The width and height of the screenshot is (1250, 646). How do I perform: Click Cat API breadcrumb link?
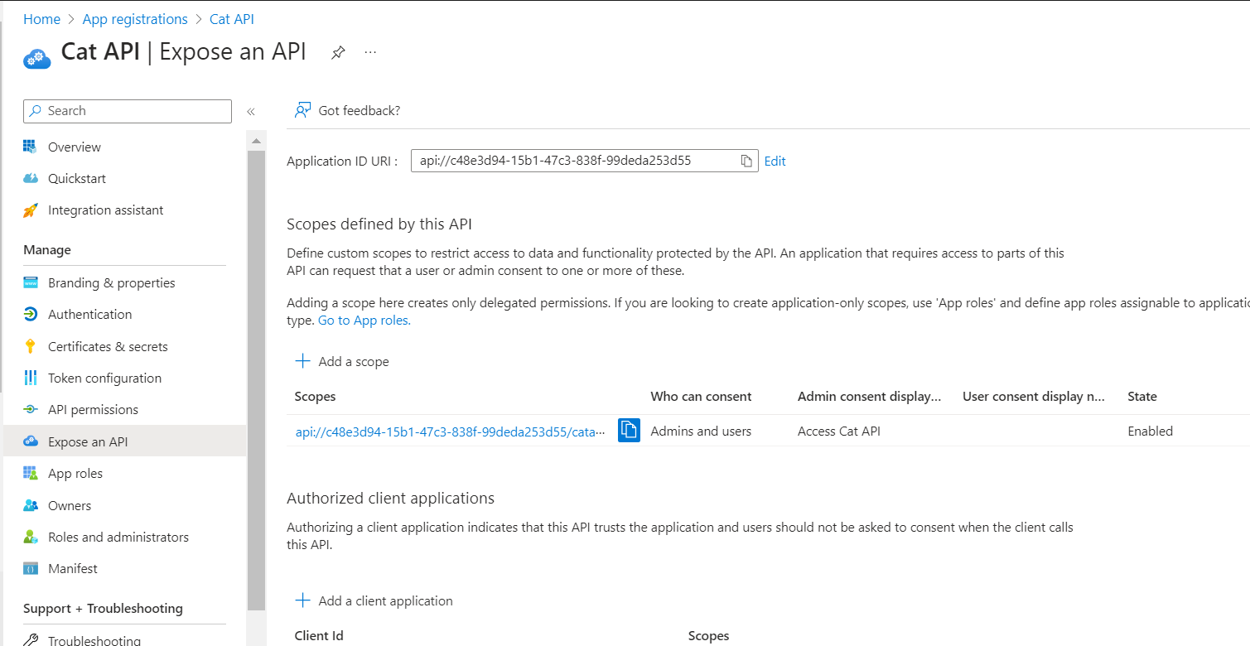(x=232, y=19)
